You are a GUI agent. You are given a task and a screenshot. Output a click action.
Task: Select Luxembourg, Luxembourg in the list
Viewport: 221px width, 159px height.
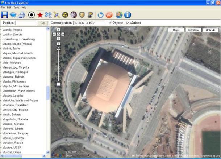pos(18,39)
